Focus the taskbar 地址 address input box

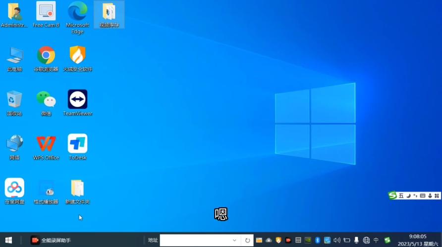point(195,240)
